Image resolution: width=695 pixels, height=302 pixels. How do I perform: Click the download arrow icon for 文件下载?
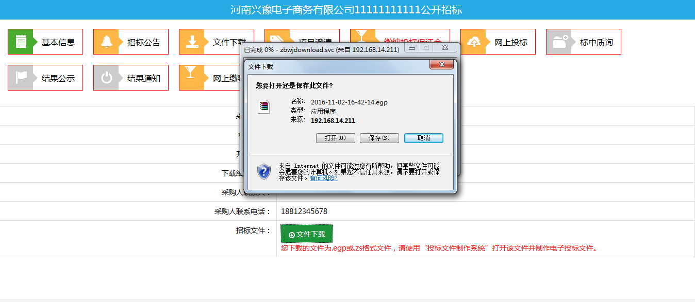point(192,42)
